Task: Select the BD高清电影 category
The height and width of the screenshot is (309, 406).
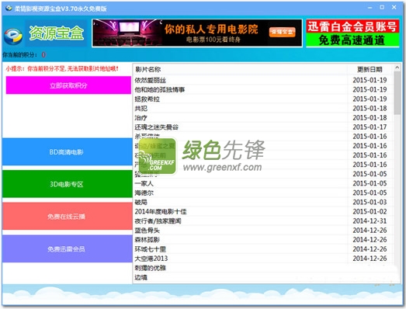Action: pos(67,151)
